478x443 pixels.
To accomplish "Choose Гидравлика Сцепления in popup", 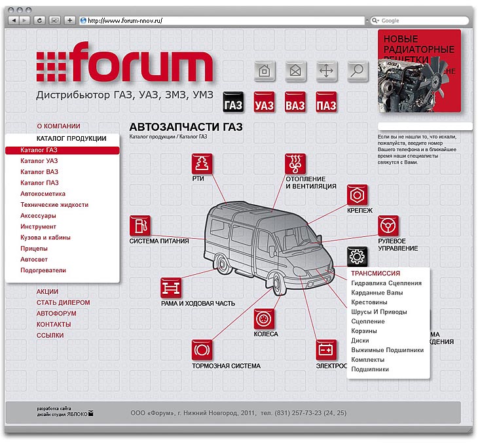I will click(386, 283).
